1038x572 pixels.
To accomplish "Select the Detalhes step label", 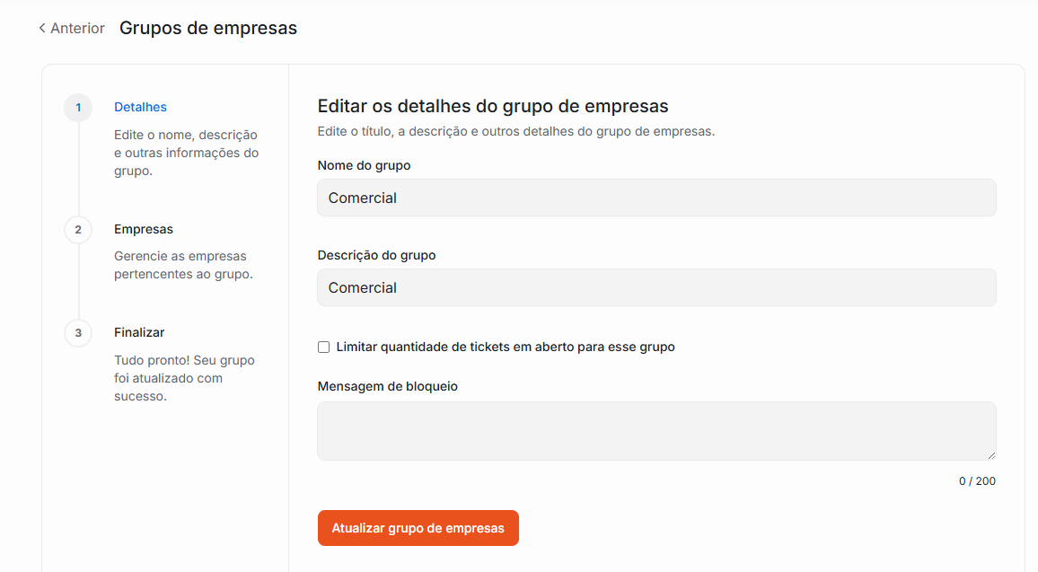I will click(x=140, y=107).
